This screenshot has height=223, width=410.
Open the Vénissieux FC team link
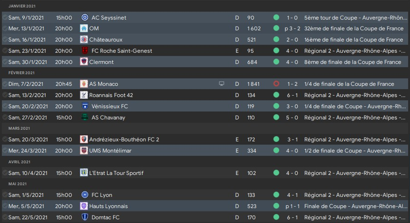[109, 106]
